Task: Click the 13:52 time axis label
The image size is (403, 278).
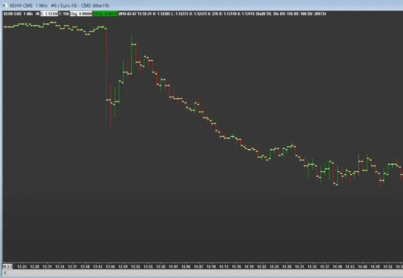Action: [x=135, y=266]
